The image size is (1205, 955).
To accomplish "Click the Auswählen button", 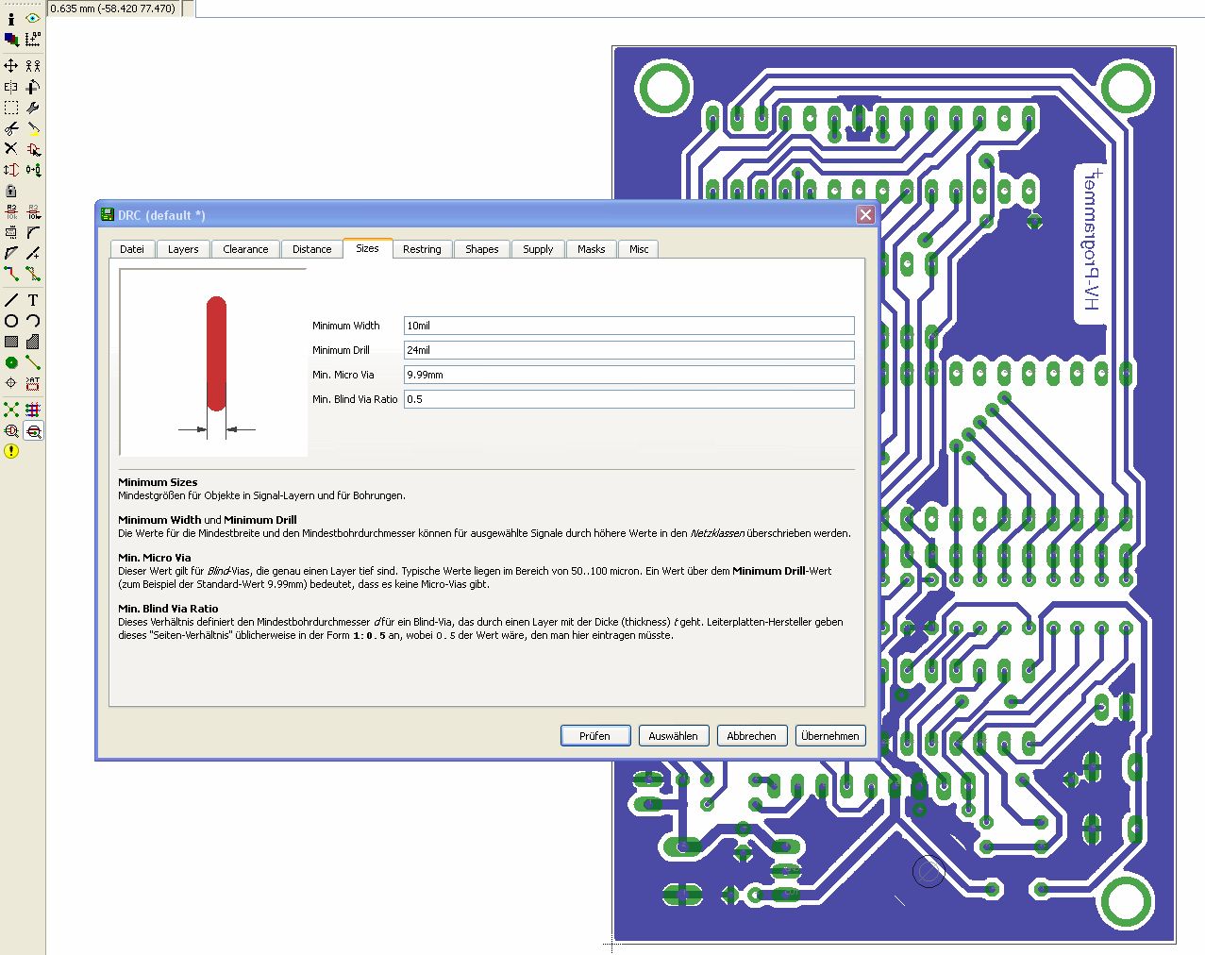I will 673,736.
